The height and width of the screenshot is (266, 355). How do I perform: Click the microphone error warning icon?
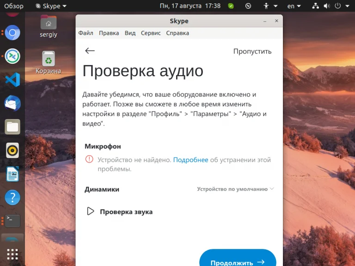(x=89, y=159)
